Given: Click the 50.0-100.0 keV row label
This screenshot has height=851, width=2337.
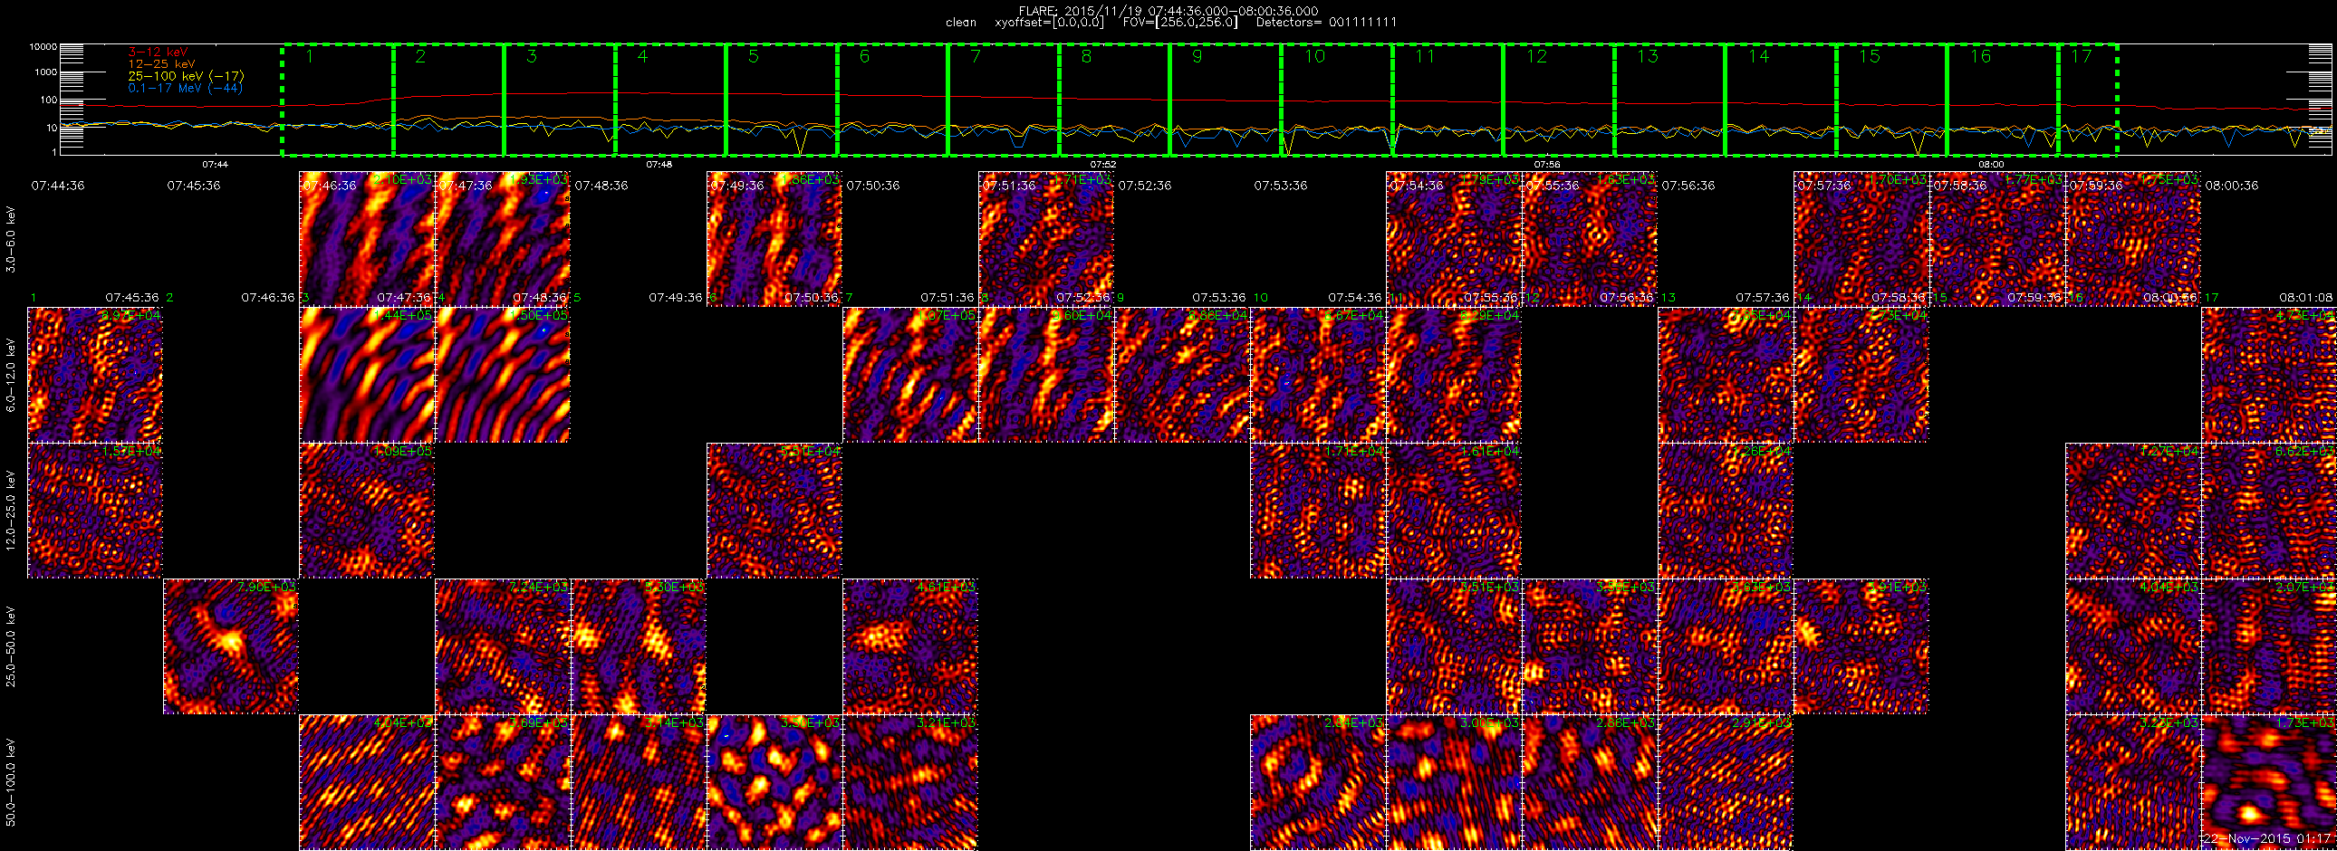Looking at the screenshot, I should point(11,782).
